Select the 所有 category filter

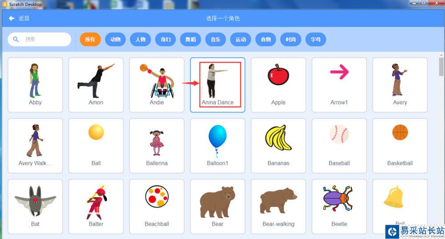tap(90, 40)
